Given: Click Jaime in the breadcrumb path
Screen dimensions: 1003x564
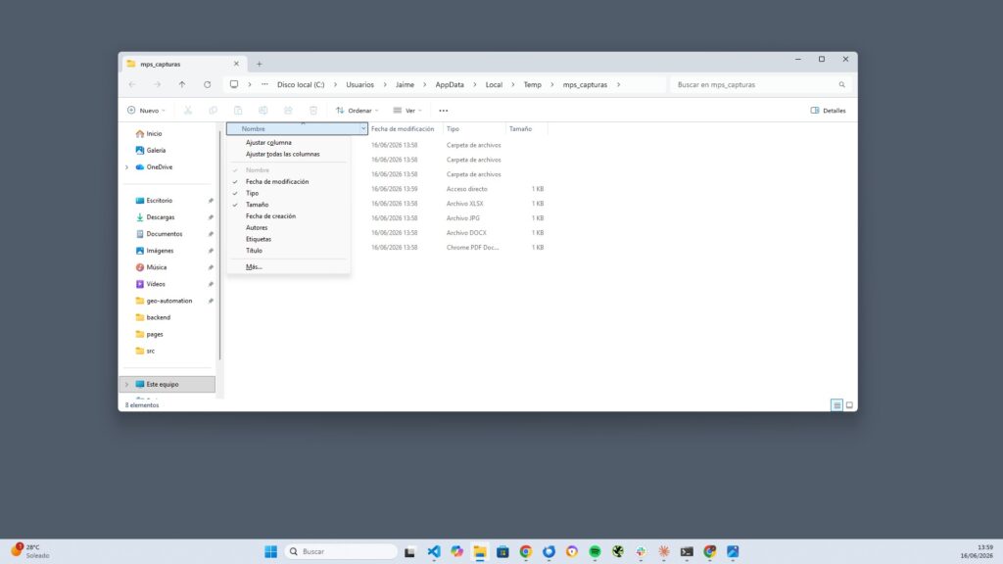Looking at the screenshot, I should pos(405,84).
